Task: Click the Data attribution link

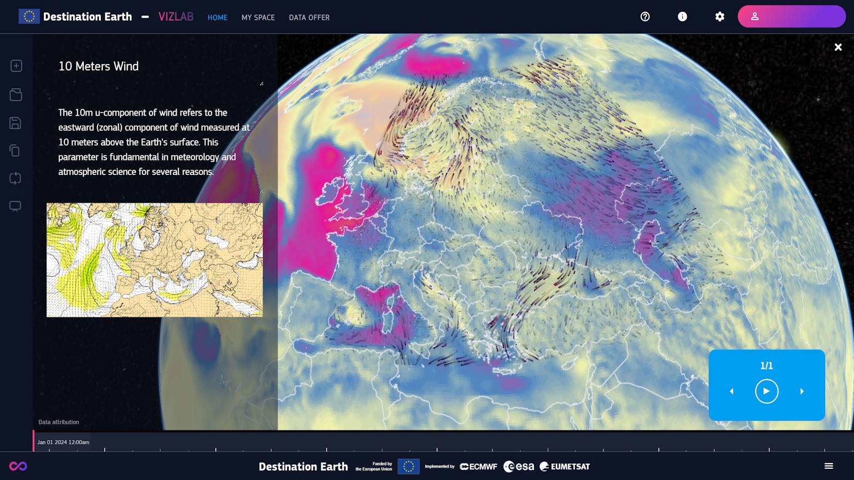Action: [x=59, y=422]
